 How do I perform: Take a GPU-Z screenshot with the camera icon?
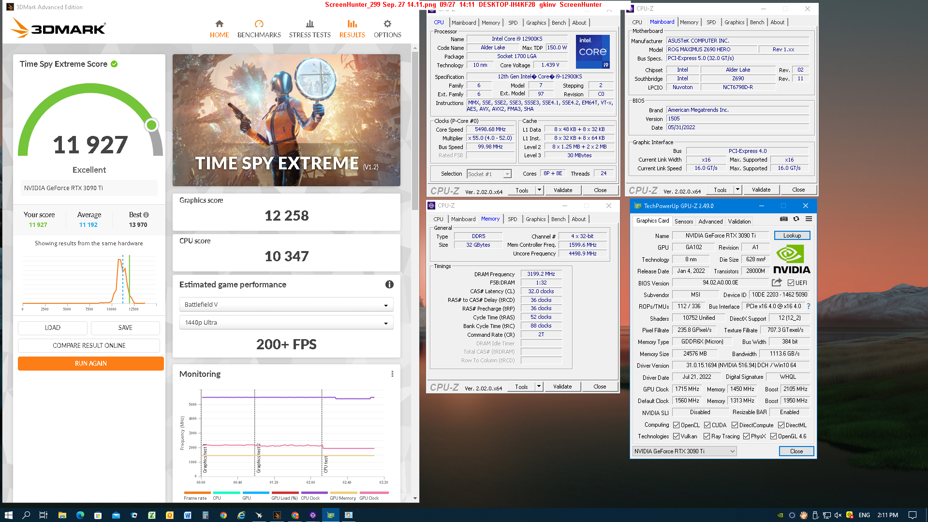(x=784, y=219)
